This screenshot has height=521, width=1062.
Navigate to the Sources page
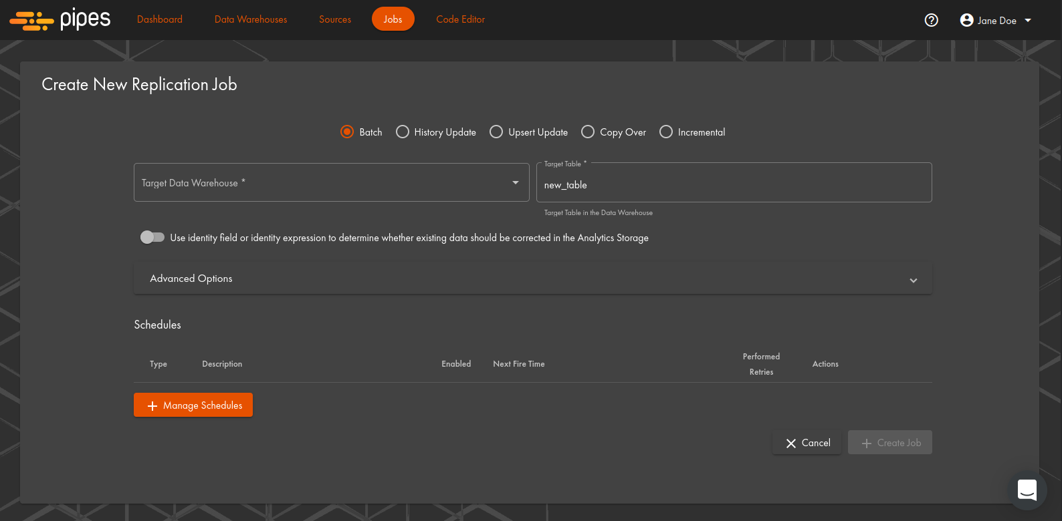coord(335,19)
